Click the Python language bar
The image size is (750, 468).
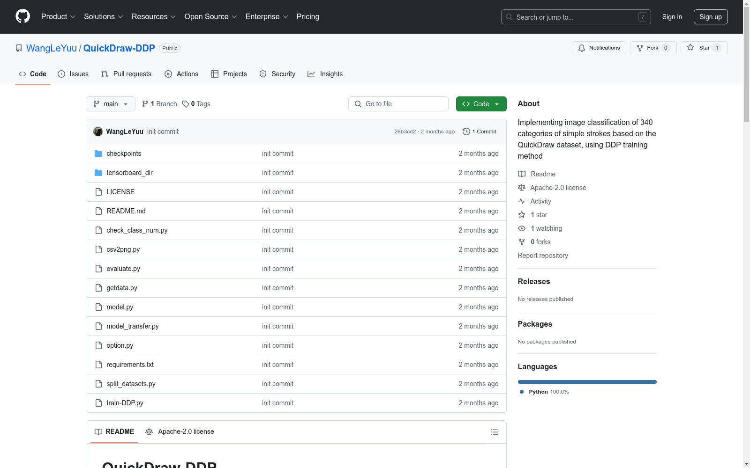[587, 382]
